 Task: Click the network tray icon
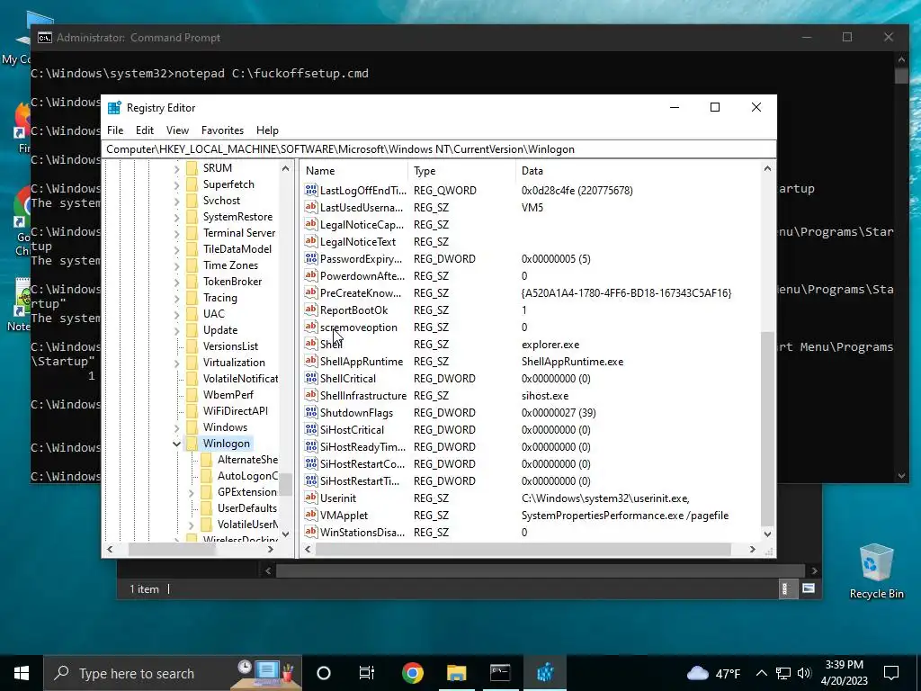[x=783, y=673]
